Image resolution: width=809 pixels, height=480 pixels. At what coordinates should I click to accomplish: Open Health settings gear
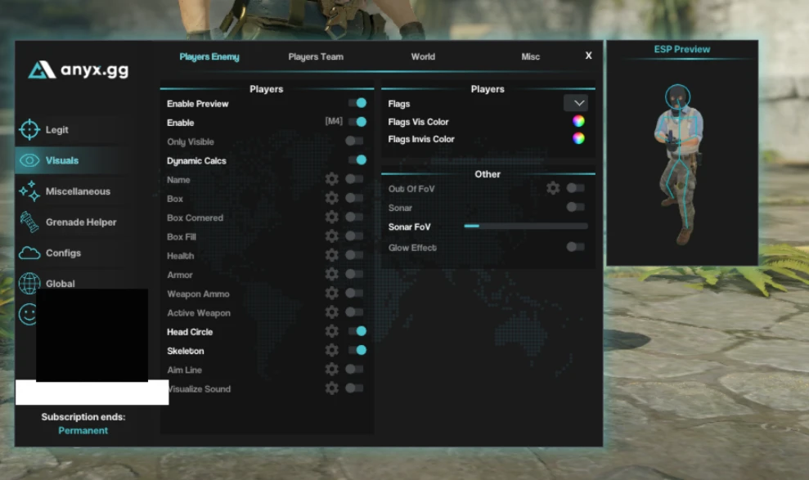click(x=332, y=255)
